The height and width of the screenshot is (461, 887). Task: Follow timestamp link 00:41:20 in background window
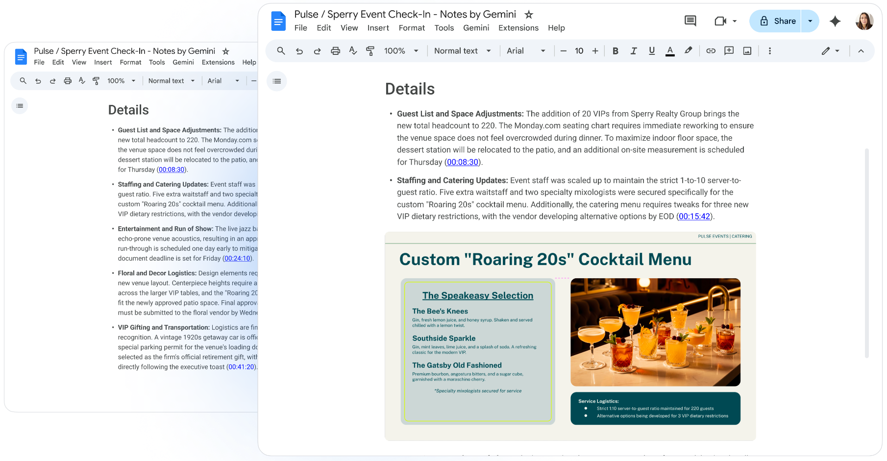[x=242, y=367]
